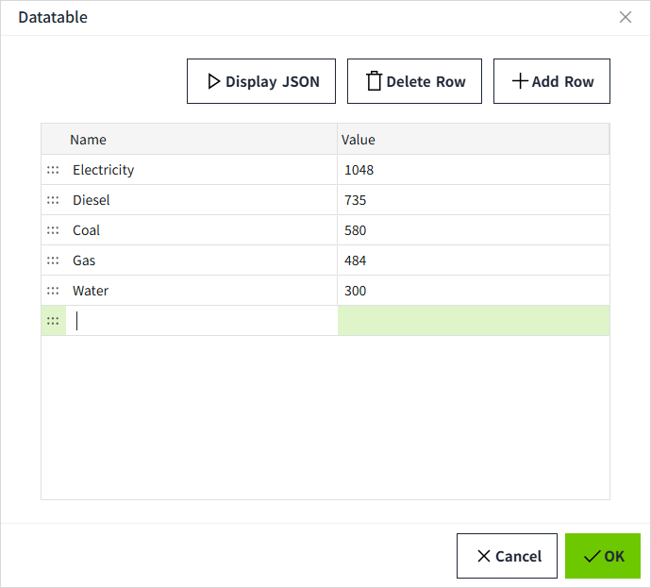651x588 pixels.
Task: Click the drag handle for Coal row
Action: click(x=53, y=230)
